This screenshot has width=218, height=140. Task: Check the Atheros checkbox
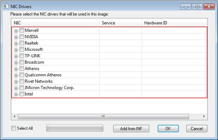pyautogui.click(x=22, y=68)
